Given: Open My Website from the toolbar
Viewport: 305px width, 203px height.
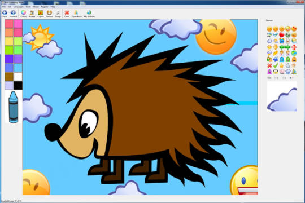Looking at the screenshot, I should click(x=89, y=14).
